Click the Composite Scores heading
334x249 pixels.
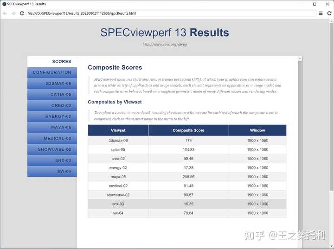115,68
